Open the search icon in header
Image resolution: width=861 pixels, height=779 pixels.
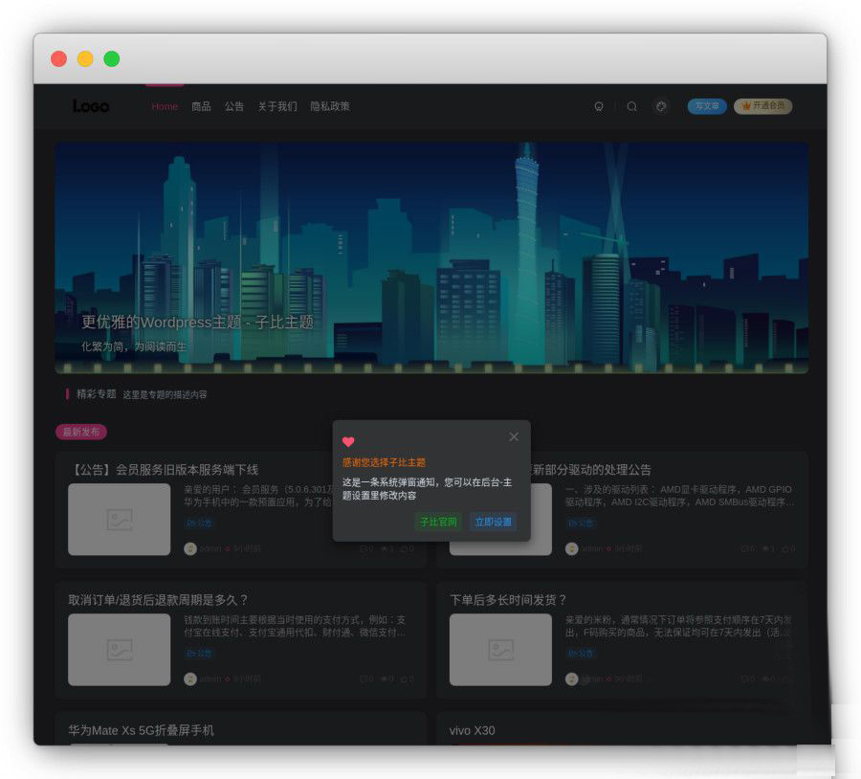pos(631,107)
